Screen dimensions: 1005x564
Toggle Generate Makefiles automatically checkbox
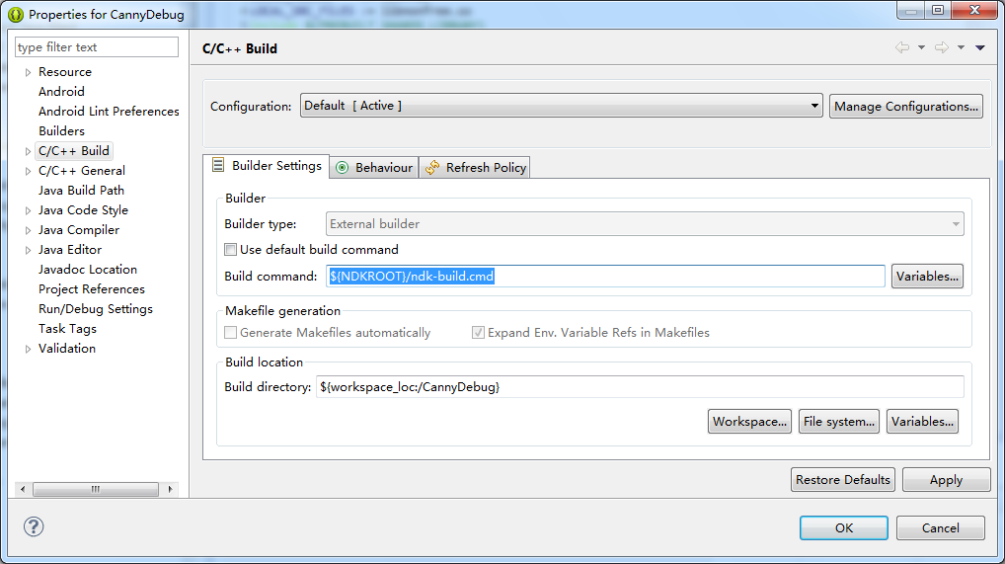coord(230,332)
